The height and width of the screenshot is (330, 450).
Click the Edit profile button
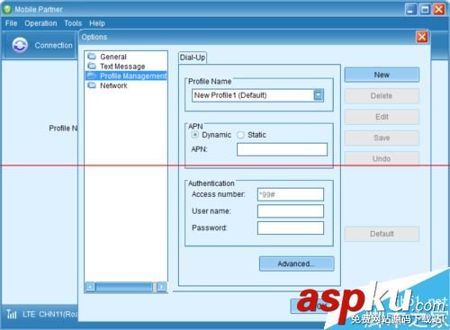coord(382,117)
